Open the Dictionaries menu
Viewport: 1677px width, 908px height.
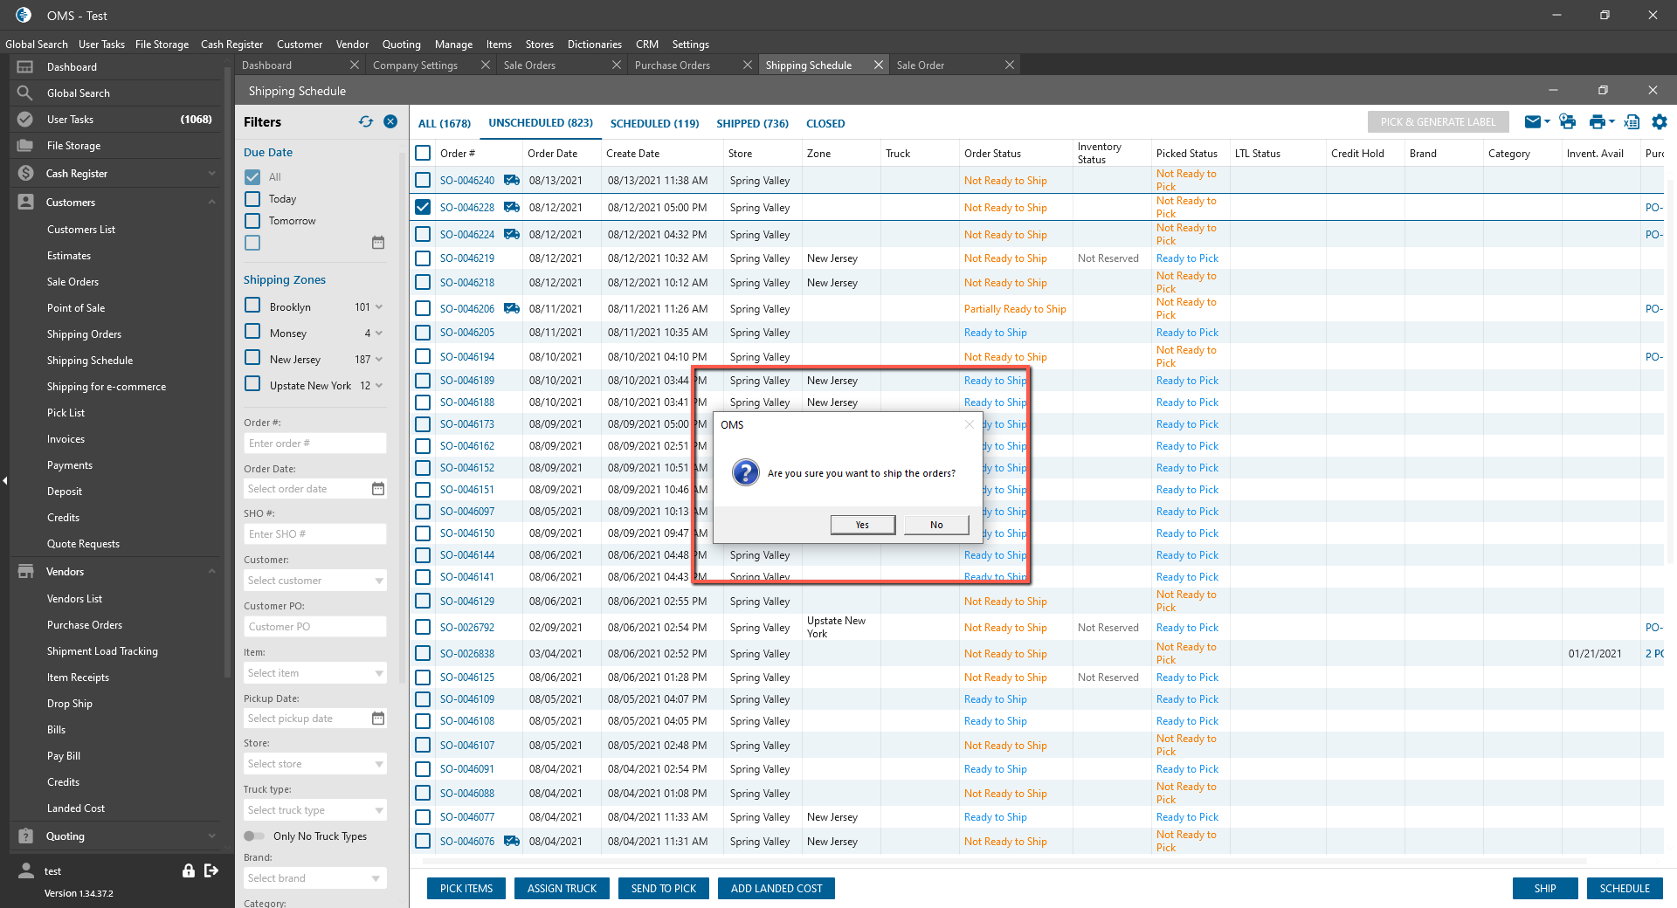[x=594, y=45]
